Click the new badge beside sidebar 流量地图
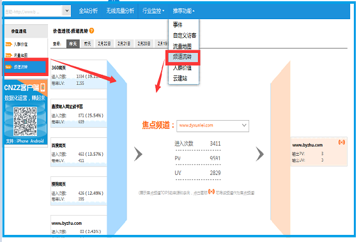This screenshot has height=242, width=359. 8,55
